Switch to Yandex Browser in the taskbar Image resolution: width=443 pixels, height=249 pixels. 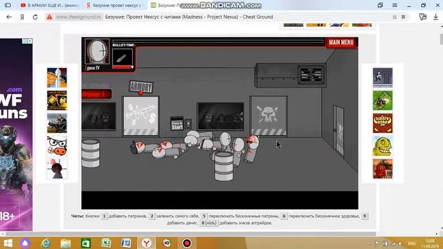pyautogui.click(x=146, y=243)
